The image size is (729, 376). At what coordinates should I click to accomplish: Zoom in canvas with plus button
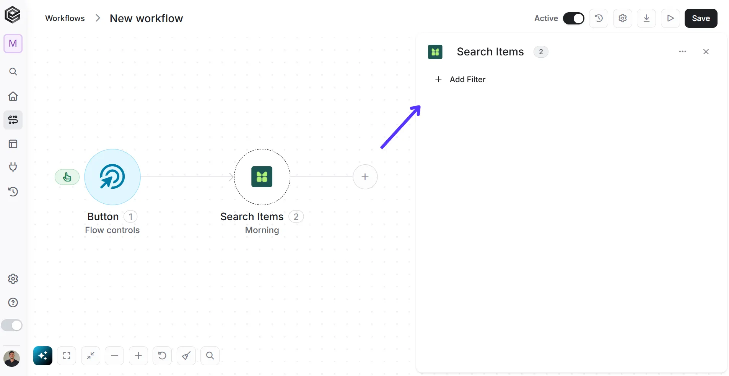138,356
